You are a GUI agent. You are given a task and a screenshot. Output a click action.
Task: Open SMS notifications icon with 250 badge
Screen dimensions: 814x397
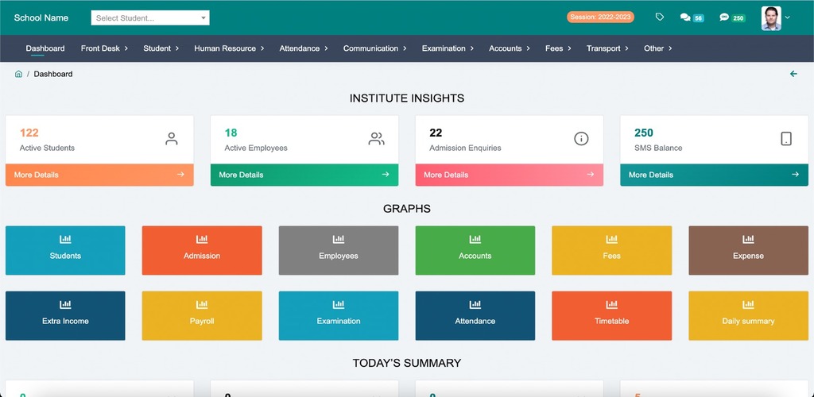click(x=724, y=17)
